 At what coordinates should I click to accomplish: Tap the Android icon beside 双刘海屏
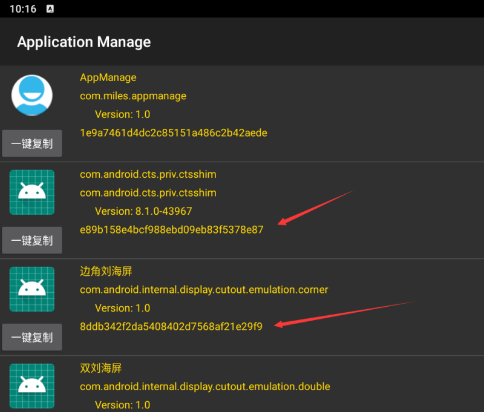[x=32, y=386]
